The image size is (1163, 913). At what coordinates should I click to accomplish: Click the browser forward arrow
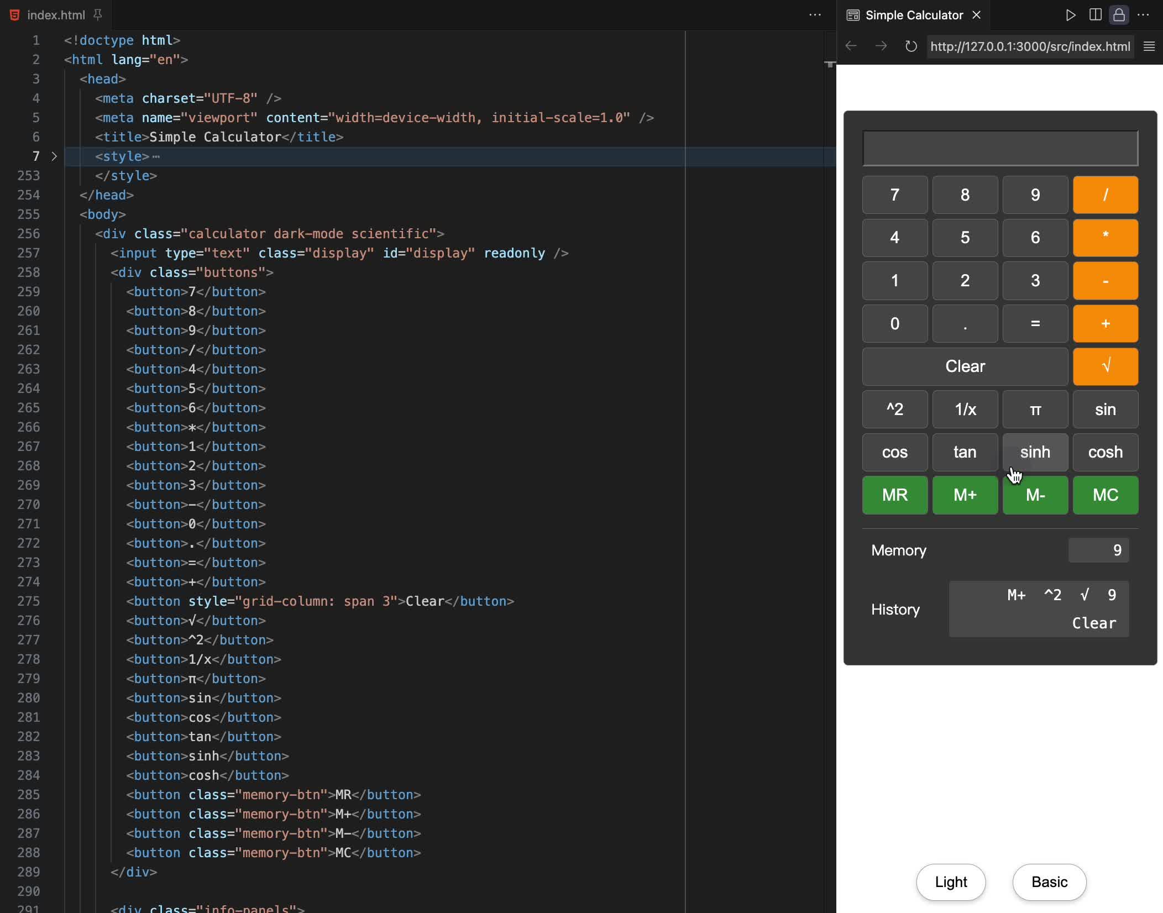(x=881, y=46)
